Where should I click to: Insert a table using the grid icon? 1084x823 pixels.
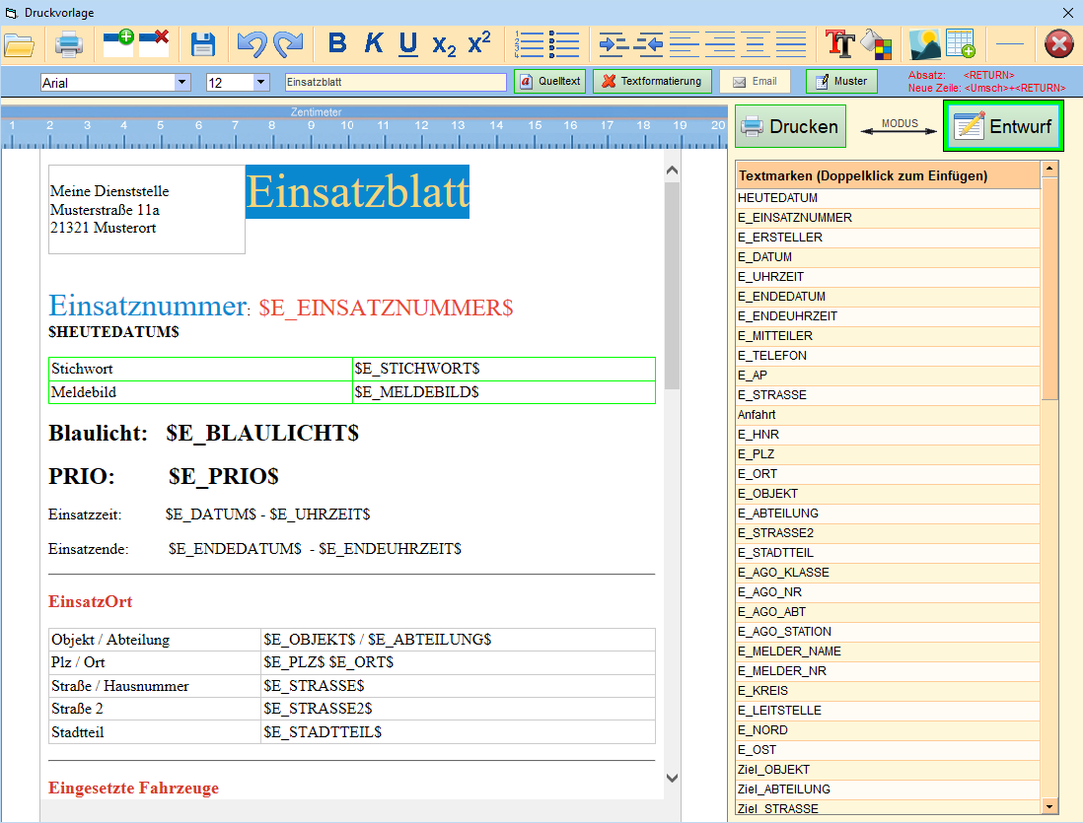pos(961,44)
